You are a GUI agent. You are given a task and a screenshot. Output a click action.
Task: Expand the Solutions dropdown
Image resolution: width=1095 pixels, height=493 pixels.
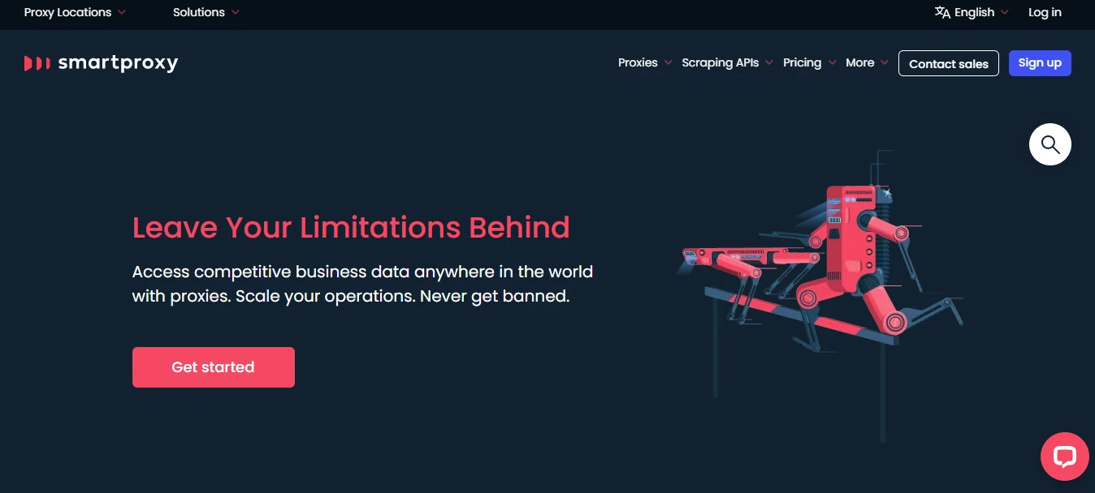206,12
